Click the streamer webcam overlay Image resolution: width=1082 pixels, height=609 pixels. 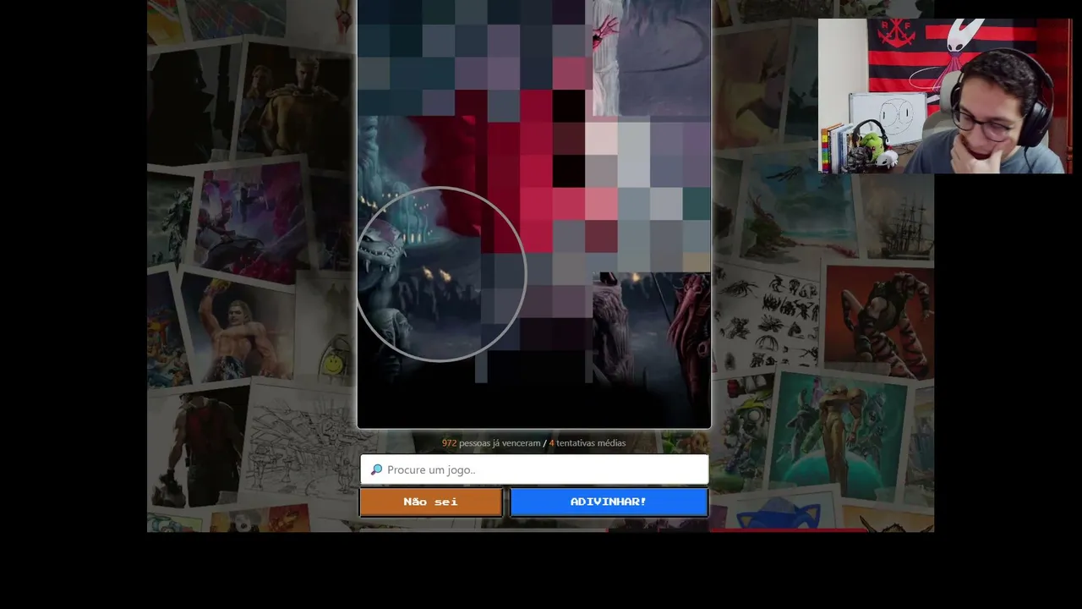pyautogui.click(x=945, y=96)
